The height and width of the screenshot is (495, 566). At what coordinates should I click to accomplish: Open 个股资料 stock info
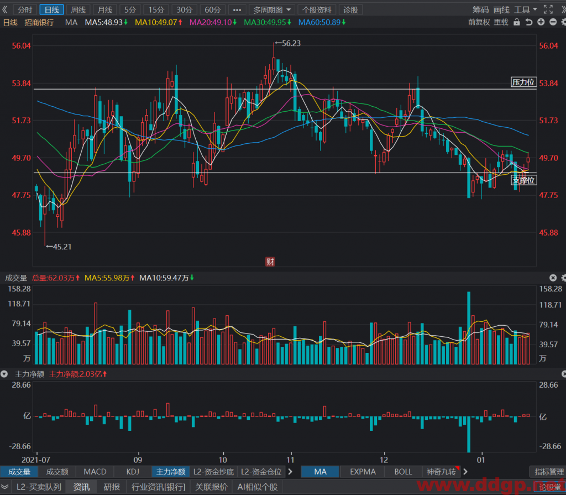click(x=317, y=10)
